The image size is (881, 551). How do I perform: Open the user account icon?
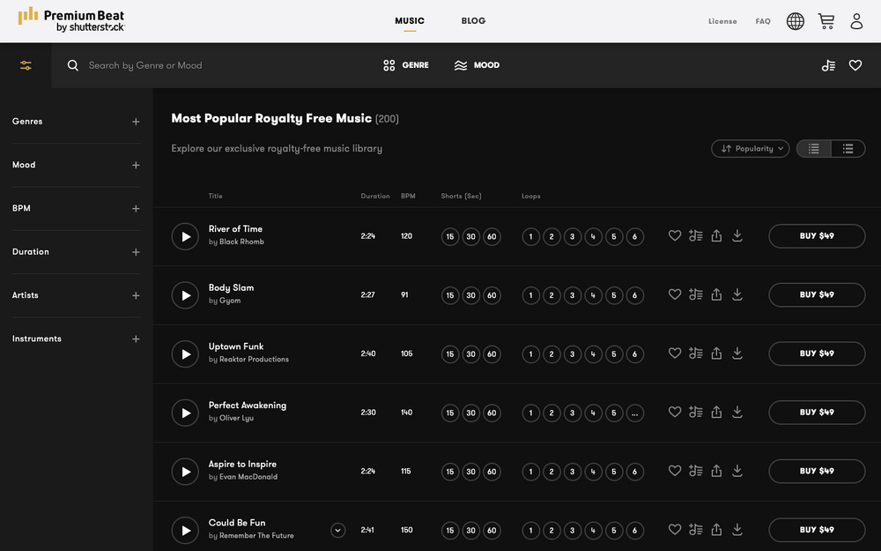pos(856,21)
